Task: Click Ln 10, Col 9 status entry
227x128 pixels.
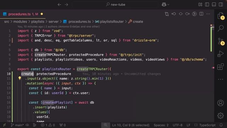Action: point(131,125)
